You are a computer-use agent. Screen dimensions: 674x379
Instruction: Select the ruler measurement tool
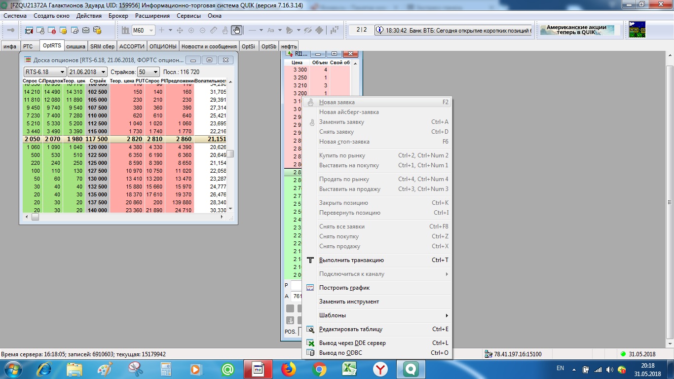(x=214, y=30)
